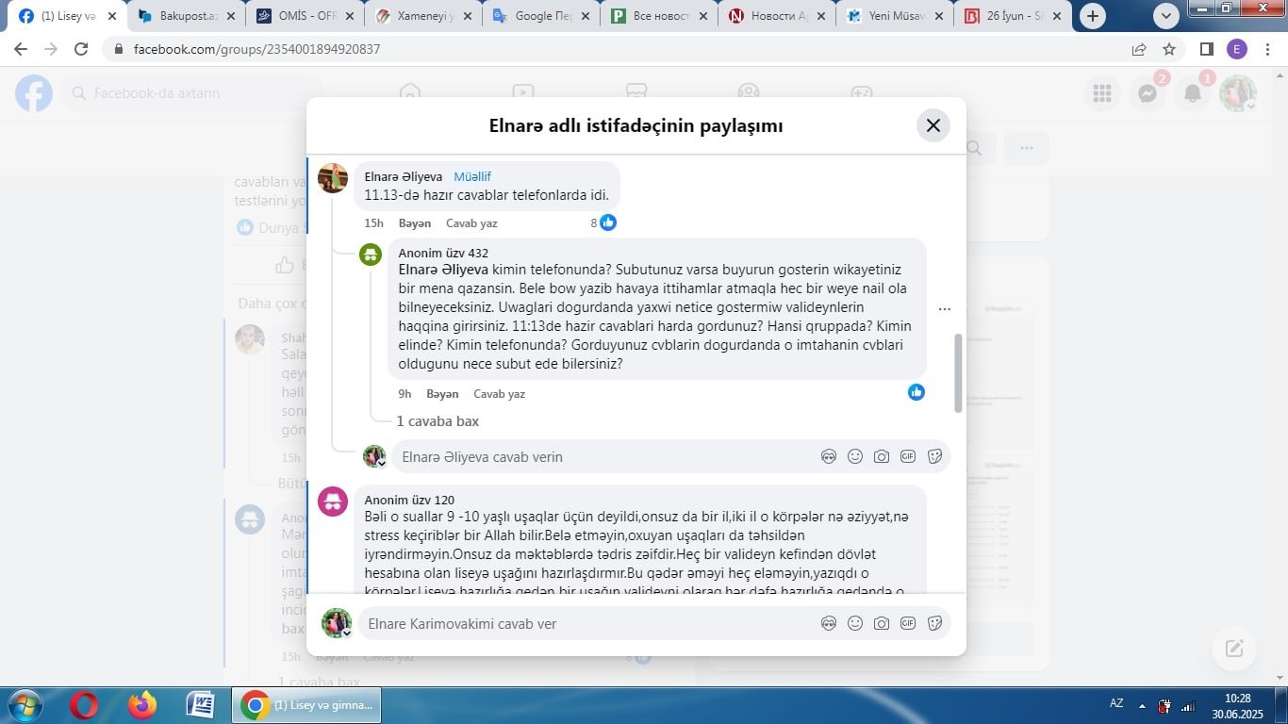Click the browser Back arrow

tap(21, 49)
